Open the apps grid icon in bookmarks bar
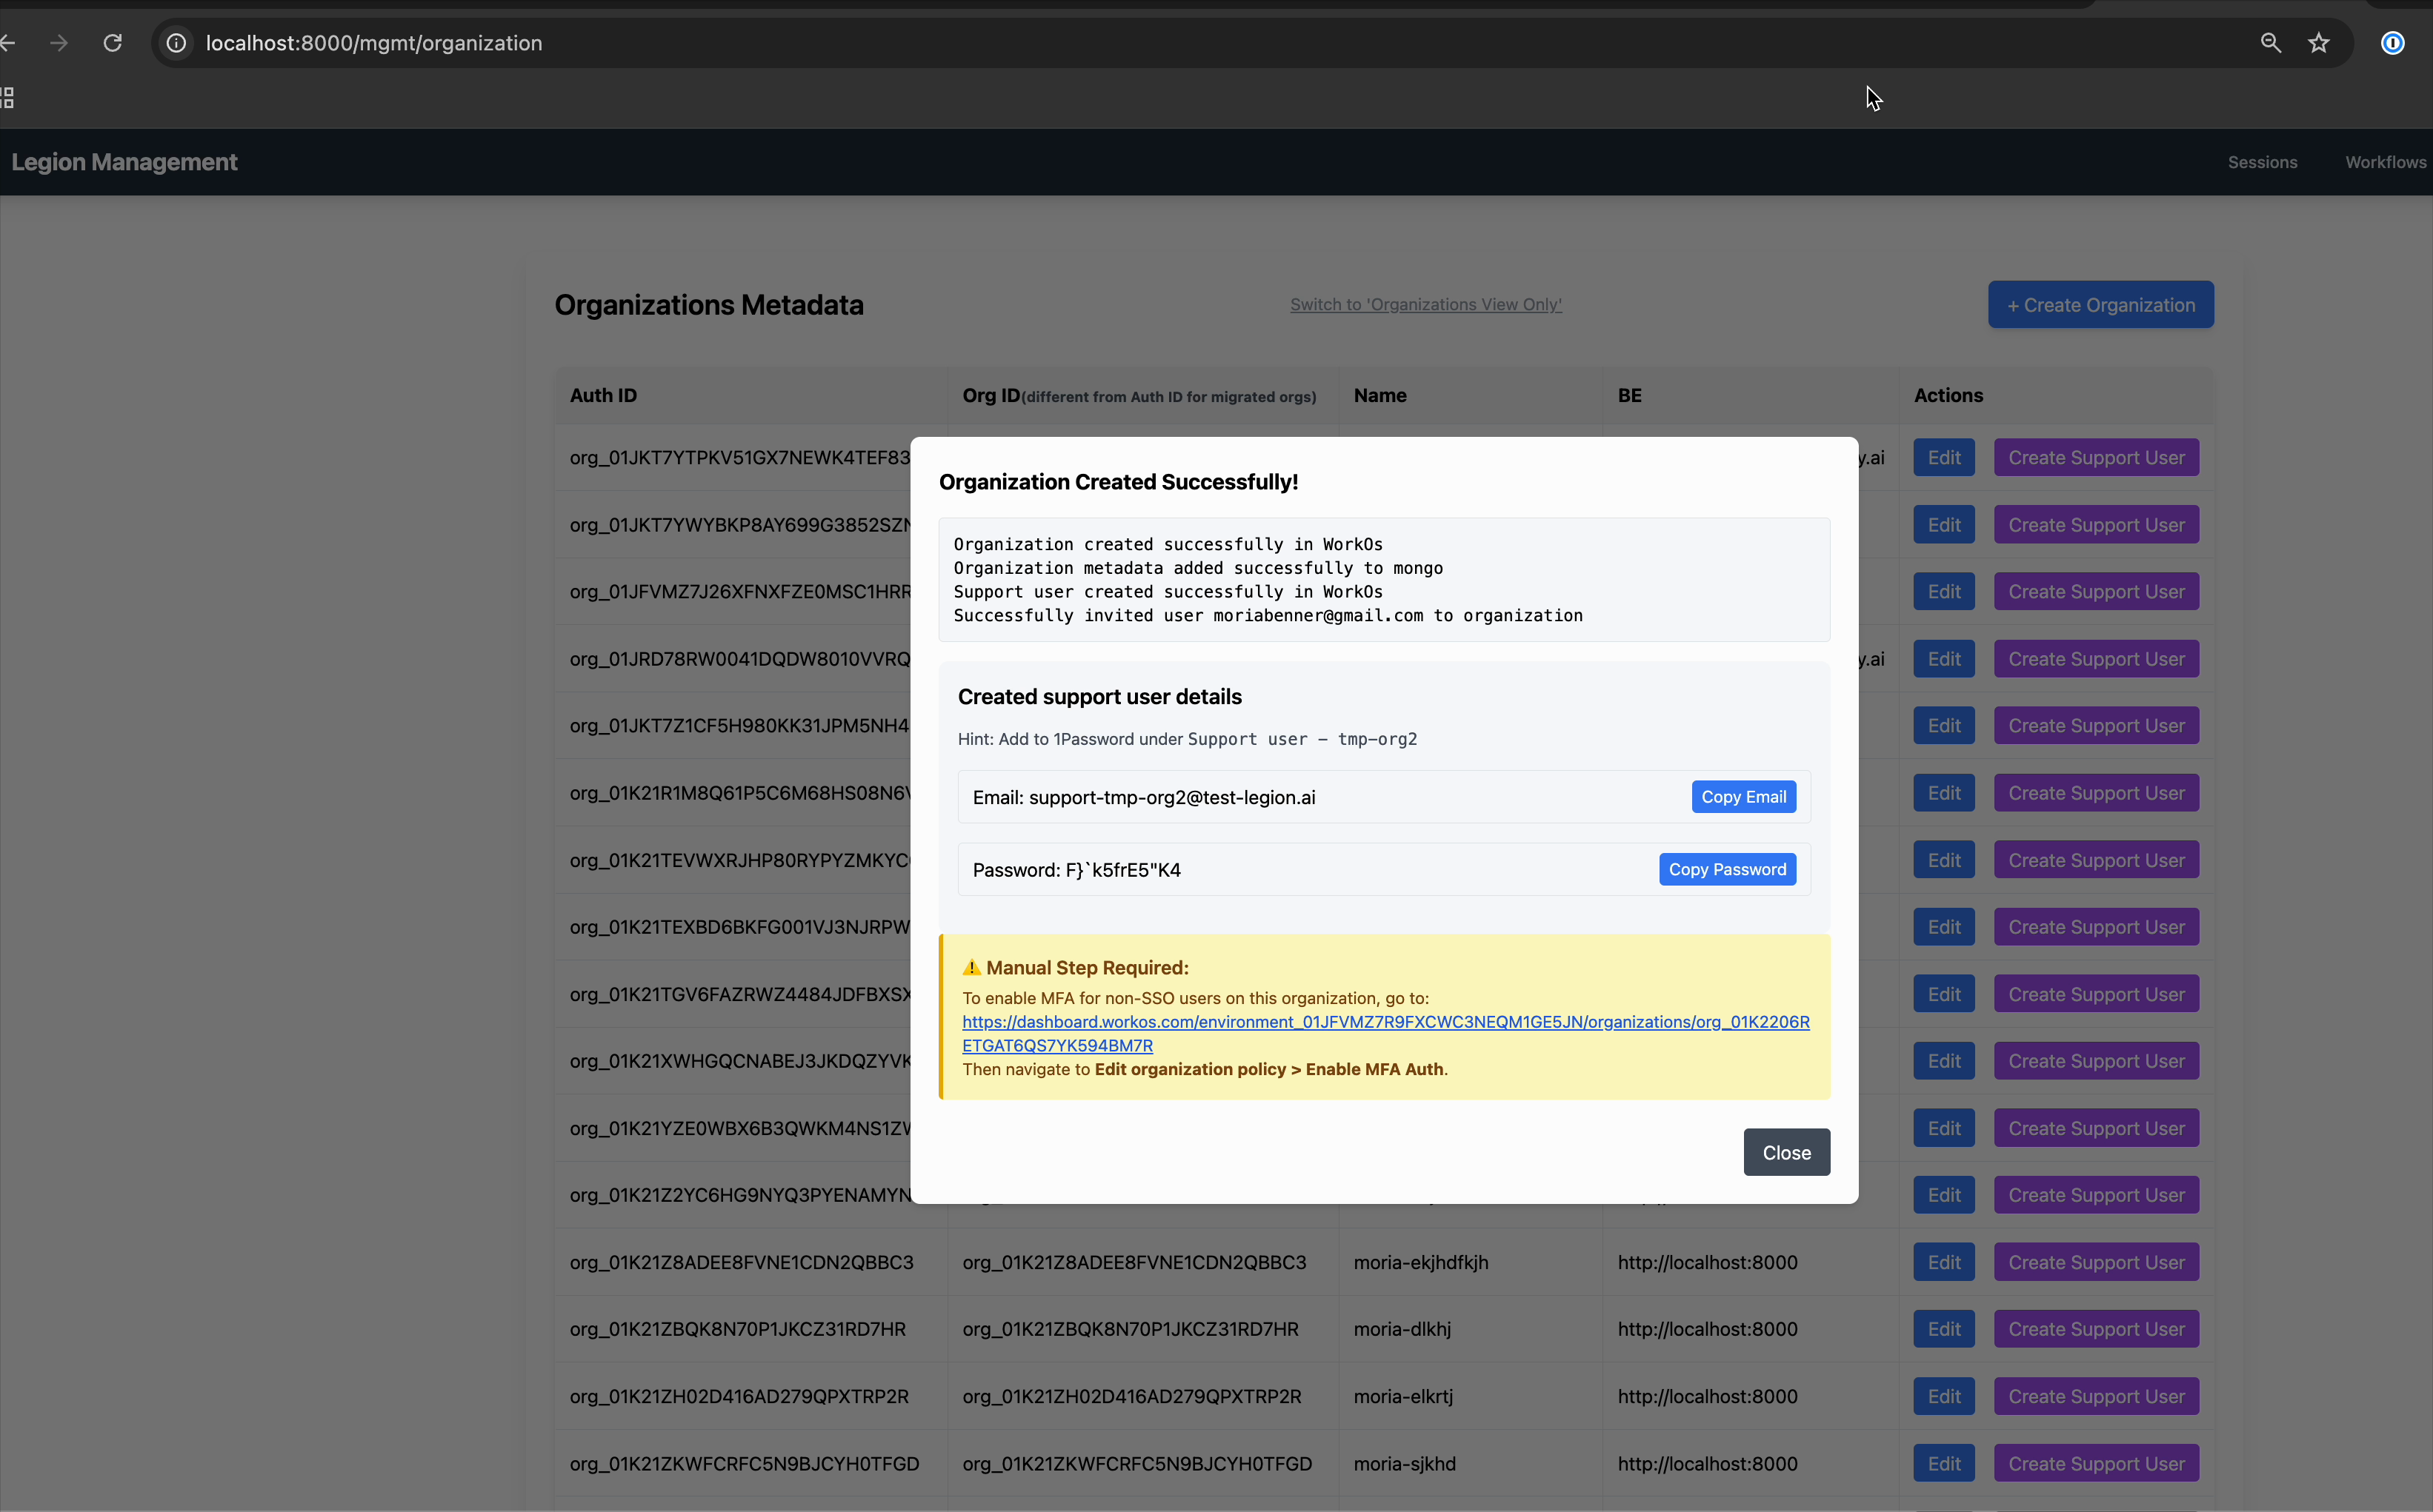This screenshot has width=2433, height=1512. [8, 98]
